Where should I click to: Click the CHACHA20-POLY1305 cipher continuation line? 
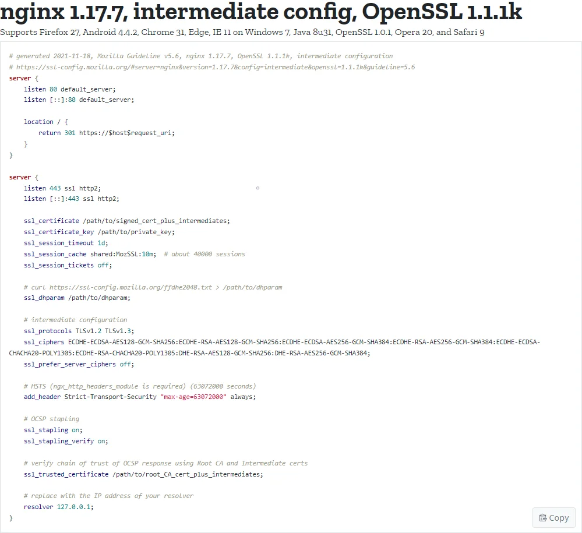[x=190, y=354]
